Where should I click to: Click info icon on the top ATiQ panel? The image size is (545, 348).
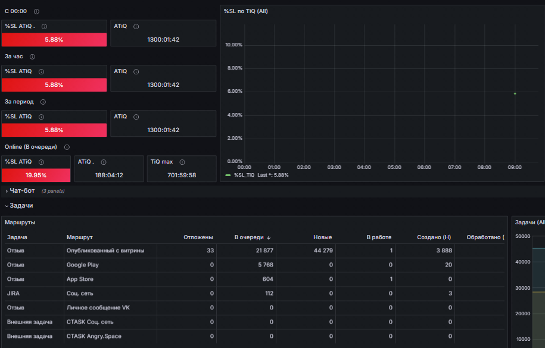tap(136, 26)
